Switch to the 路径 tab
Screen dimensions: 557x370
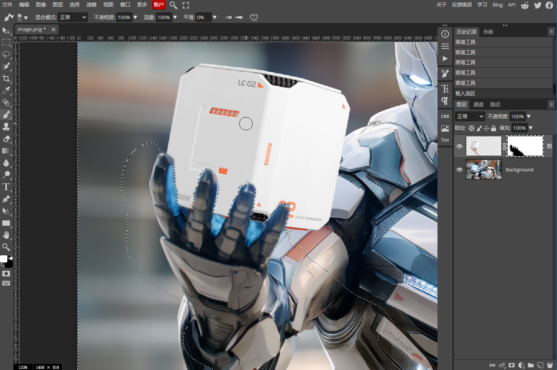(x=495, y=104)
